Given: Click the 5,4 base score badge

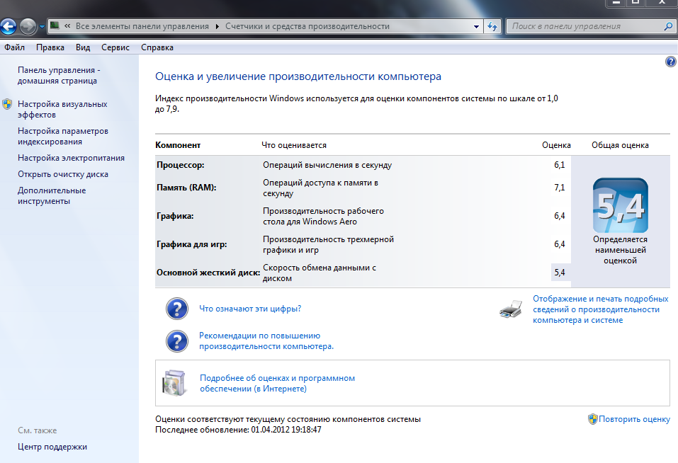Looking at the screenshot, I should (x=620, y=205).
